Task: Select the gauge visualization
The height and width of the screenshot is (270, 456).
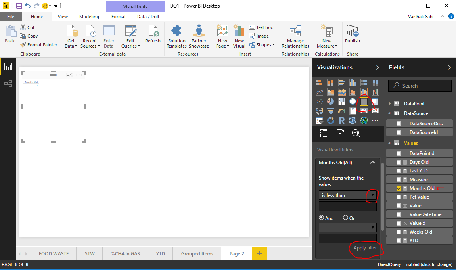Action: click(x=341, y=111)
